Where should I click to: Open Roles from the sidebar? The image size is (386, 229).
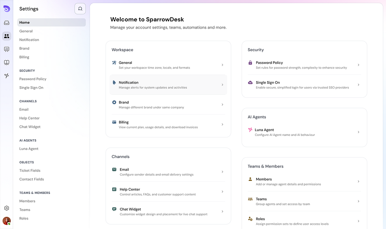coord(23,218)
